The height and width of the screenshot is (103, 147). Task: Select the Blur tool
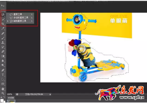pos(3,61)
